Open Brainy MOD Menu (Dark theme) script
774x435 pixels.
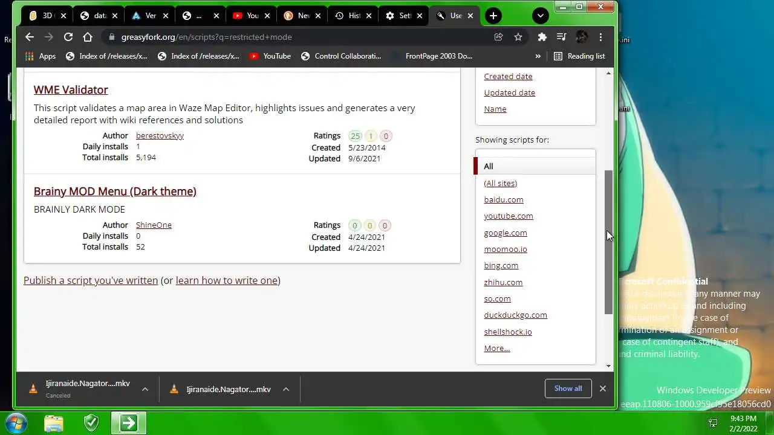click(115, 191)
